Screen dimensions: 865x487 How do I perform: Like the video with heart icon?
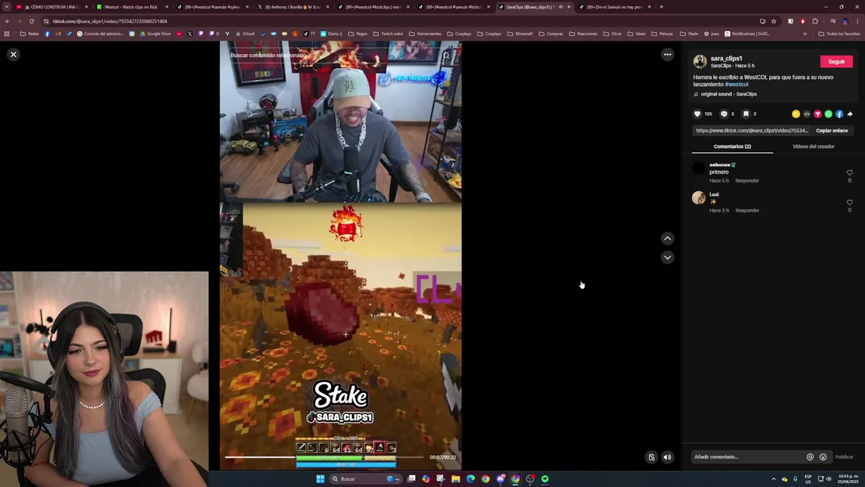(x=697, y=114)
